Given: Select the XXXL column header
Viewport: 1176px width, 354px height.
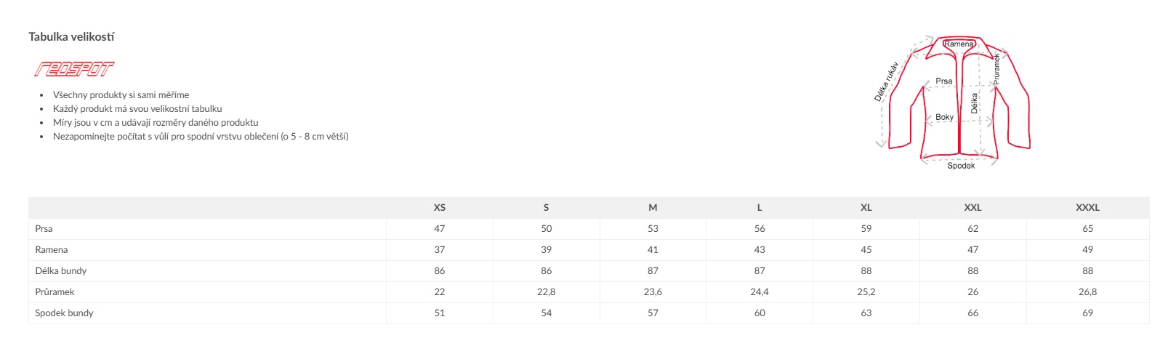Looking at the screenshot, I should point(1087,207).
